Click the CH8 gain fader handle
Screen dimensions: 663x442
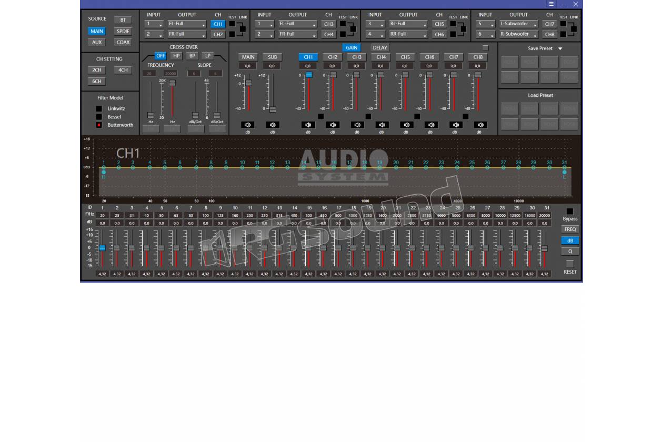478,75
